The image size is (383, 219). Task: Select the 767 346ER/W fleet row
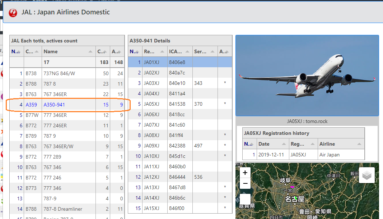(67, 146)
